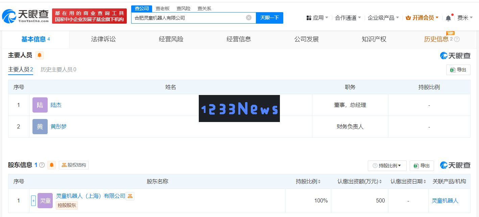Viewport: 479px width, 217px height.
Task: Click the 关联产品/机构 column header
Action: 449,182
